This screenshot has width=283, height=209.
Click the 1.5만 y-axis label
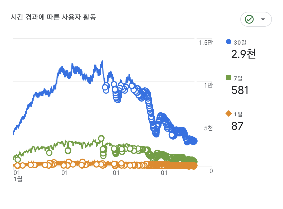[x=206, y=42]
